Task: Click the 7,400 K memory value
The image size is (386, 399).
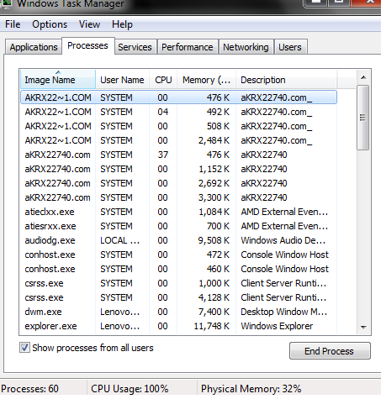Action: pyautogui.click(x=214, y=312)
